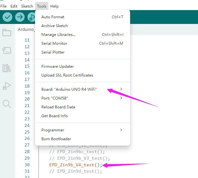Image resolution: width=198 pixels, height=178 pixels.
Task: Expand the Port: COM58 submenu
Action: pos(82,98)
